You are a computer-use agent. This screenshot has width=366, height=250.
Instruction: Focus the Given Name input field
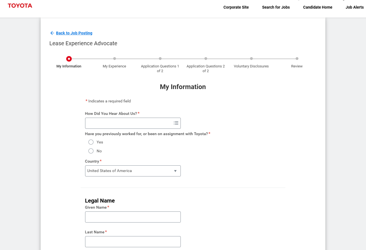pyautogui.click(x=133, y=217)
